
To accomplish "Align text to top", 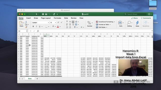I will click(67, 21).
